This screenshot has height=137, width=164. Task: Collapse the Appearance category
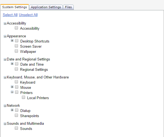[x=5, y=36]
